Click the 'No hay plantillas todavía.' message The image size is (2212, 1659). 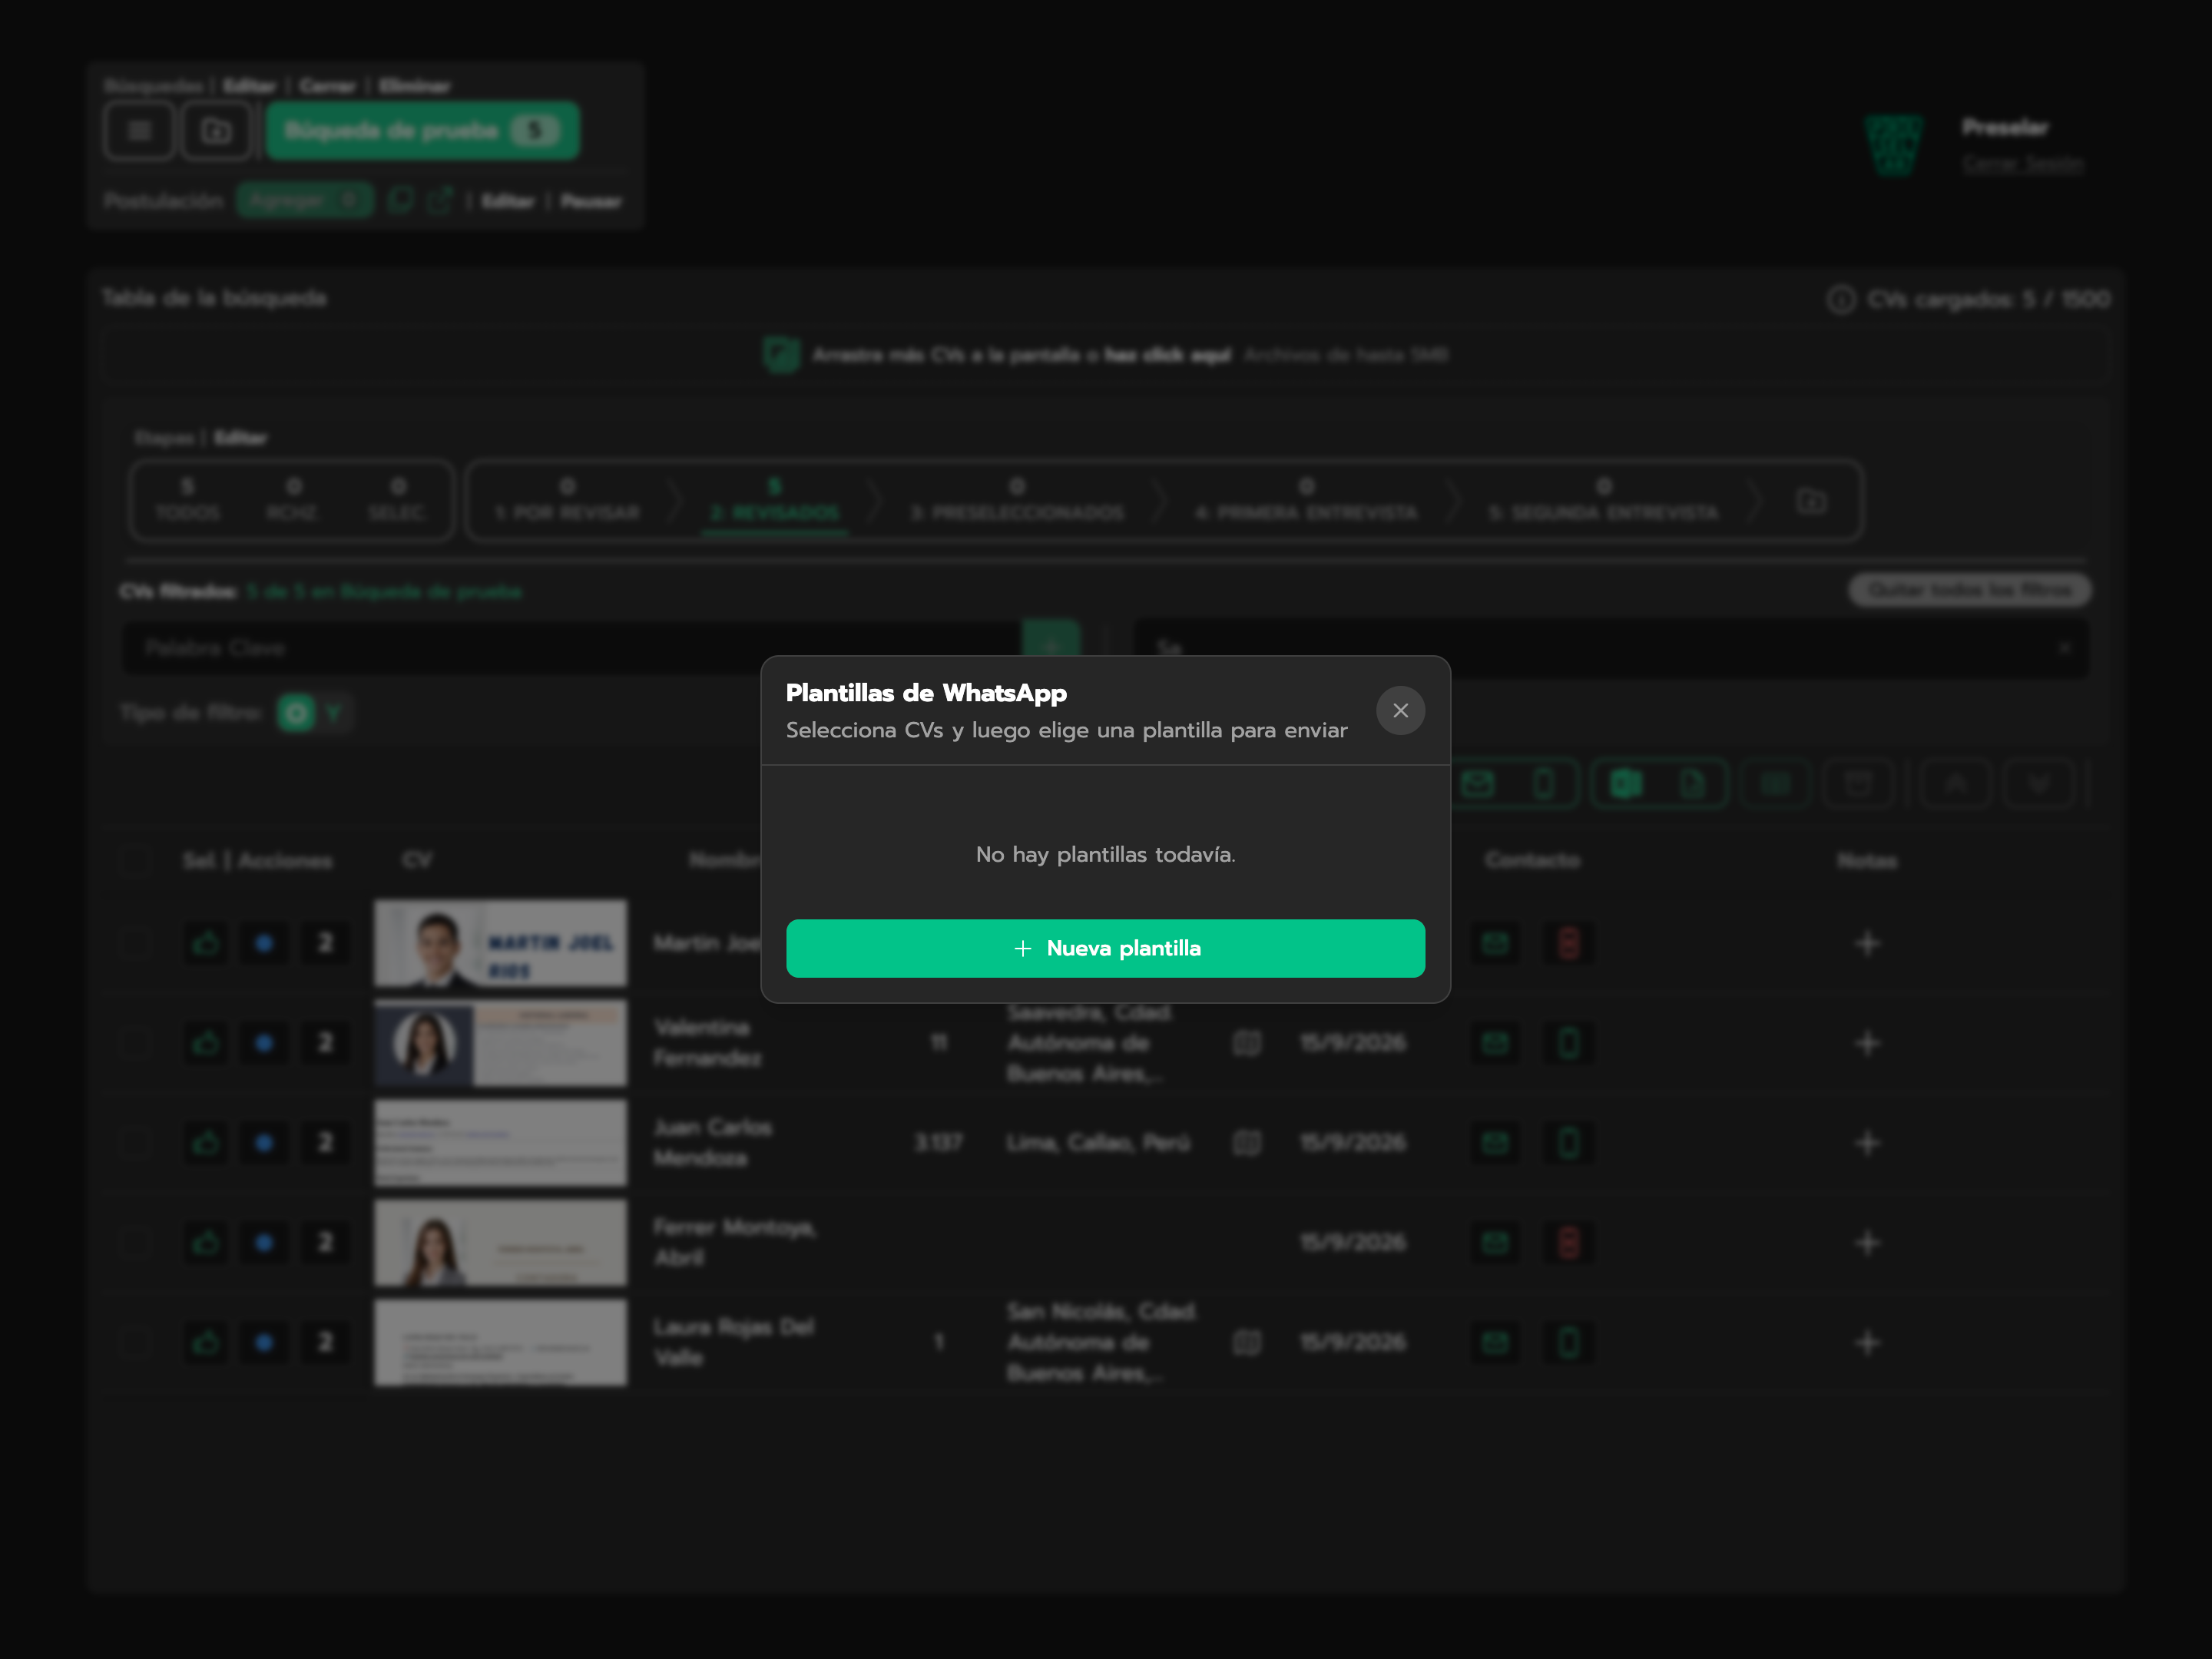[x=1105, y=854]
